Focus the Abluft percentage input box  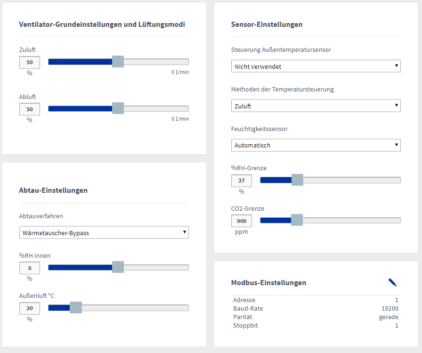pos(29,109)
